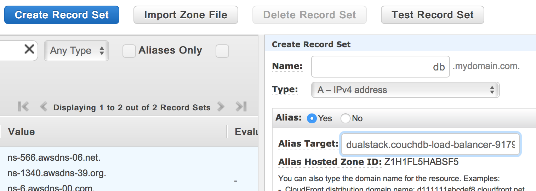Screen dimensions: 536x191
Task: Clear the search filter with the X icon
Action: pos(29,50)
